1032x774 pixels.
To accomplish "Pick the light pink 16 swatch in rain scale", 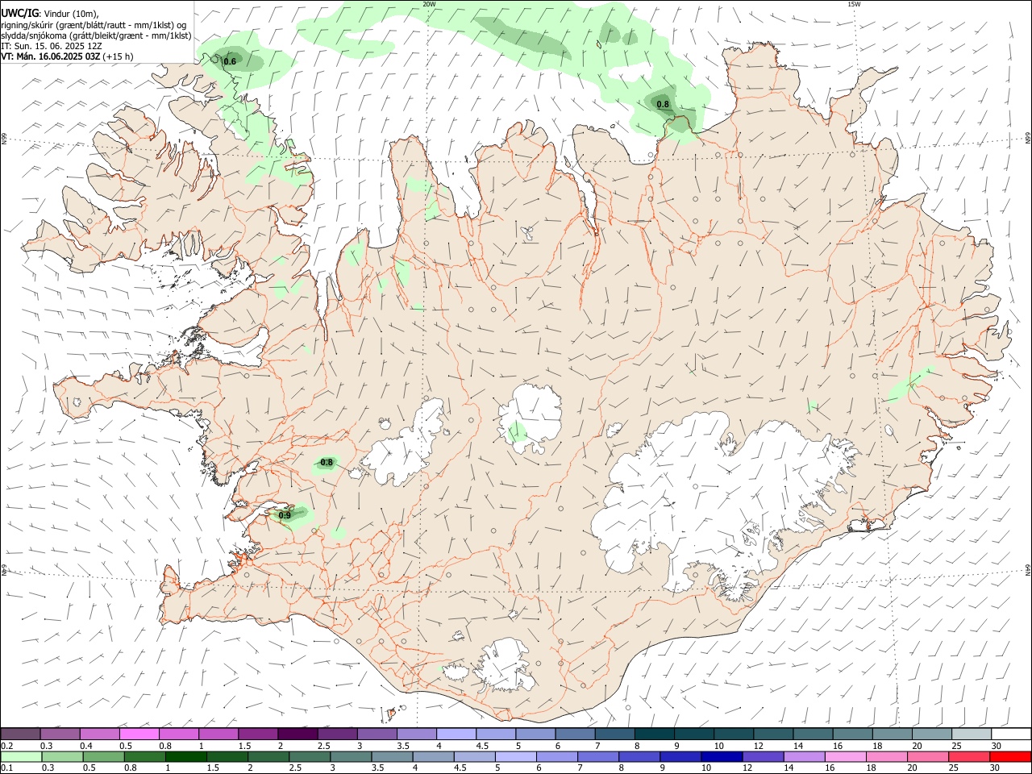I will pos(845,756).
